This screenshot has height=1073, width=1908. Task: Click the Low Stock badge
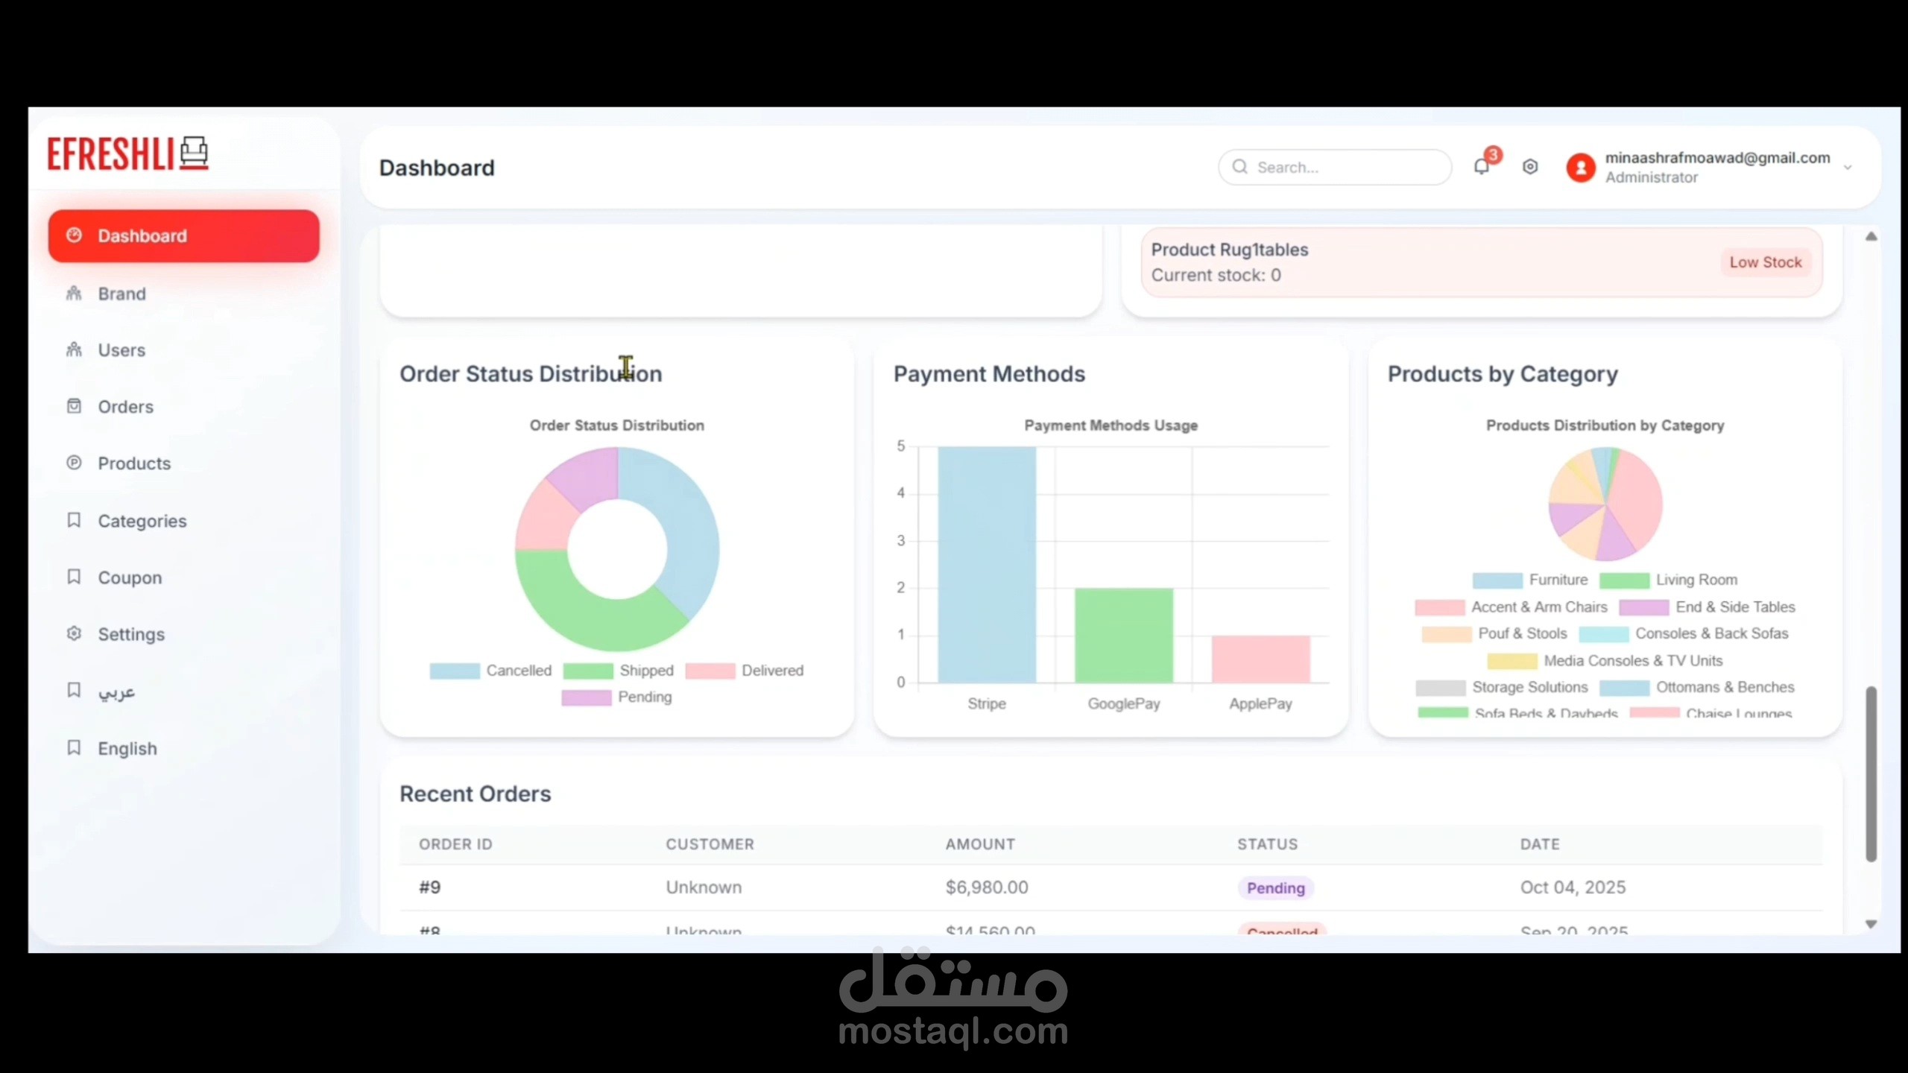pos(1766,262)
